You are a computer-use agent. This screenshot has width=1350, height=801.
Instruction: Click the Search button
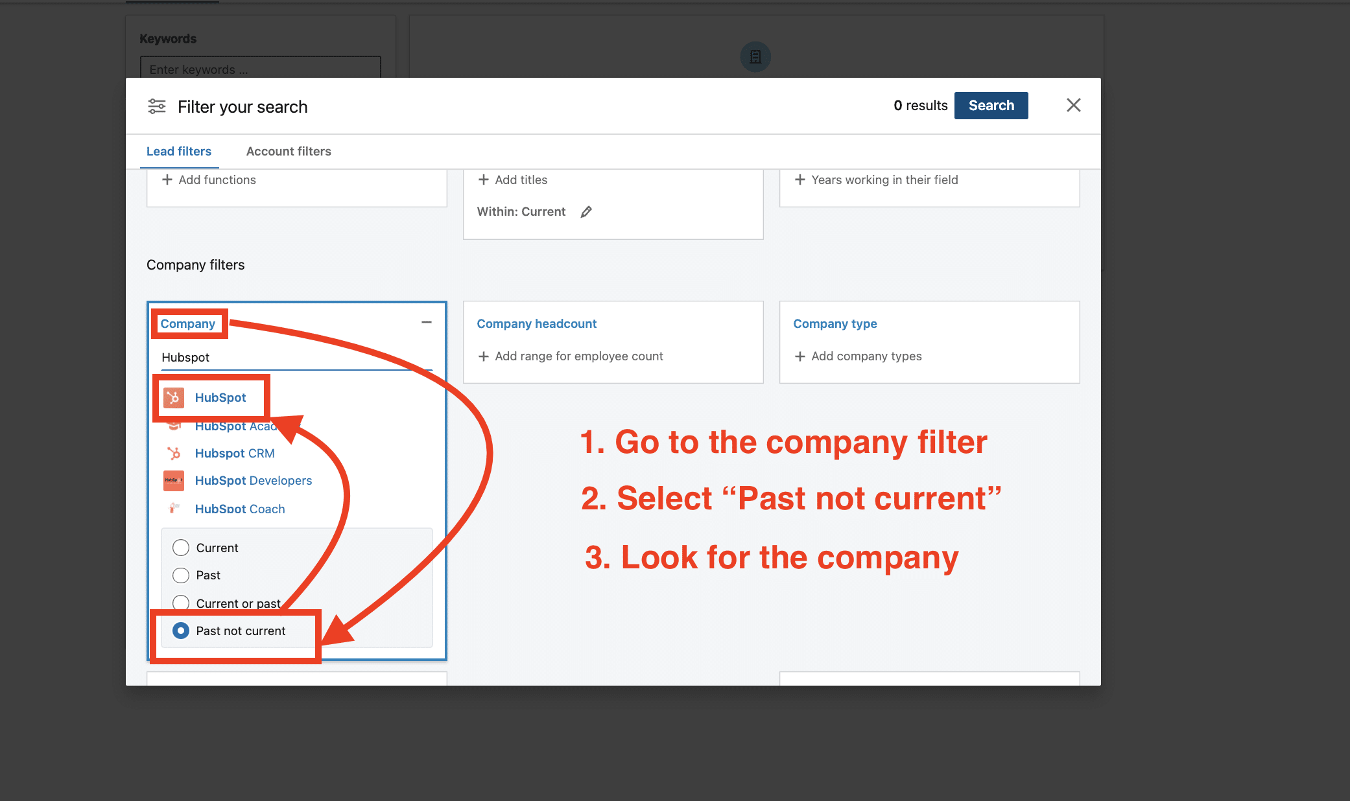(990, 105)
